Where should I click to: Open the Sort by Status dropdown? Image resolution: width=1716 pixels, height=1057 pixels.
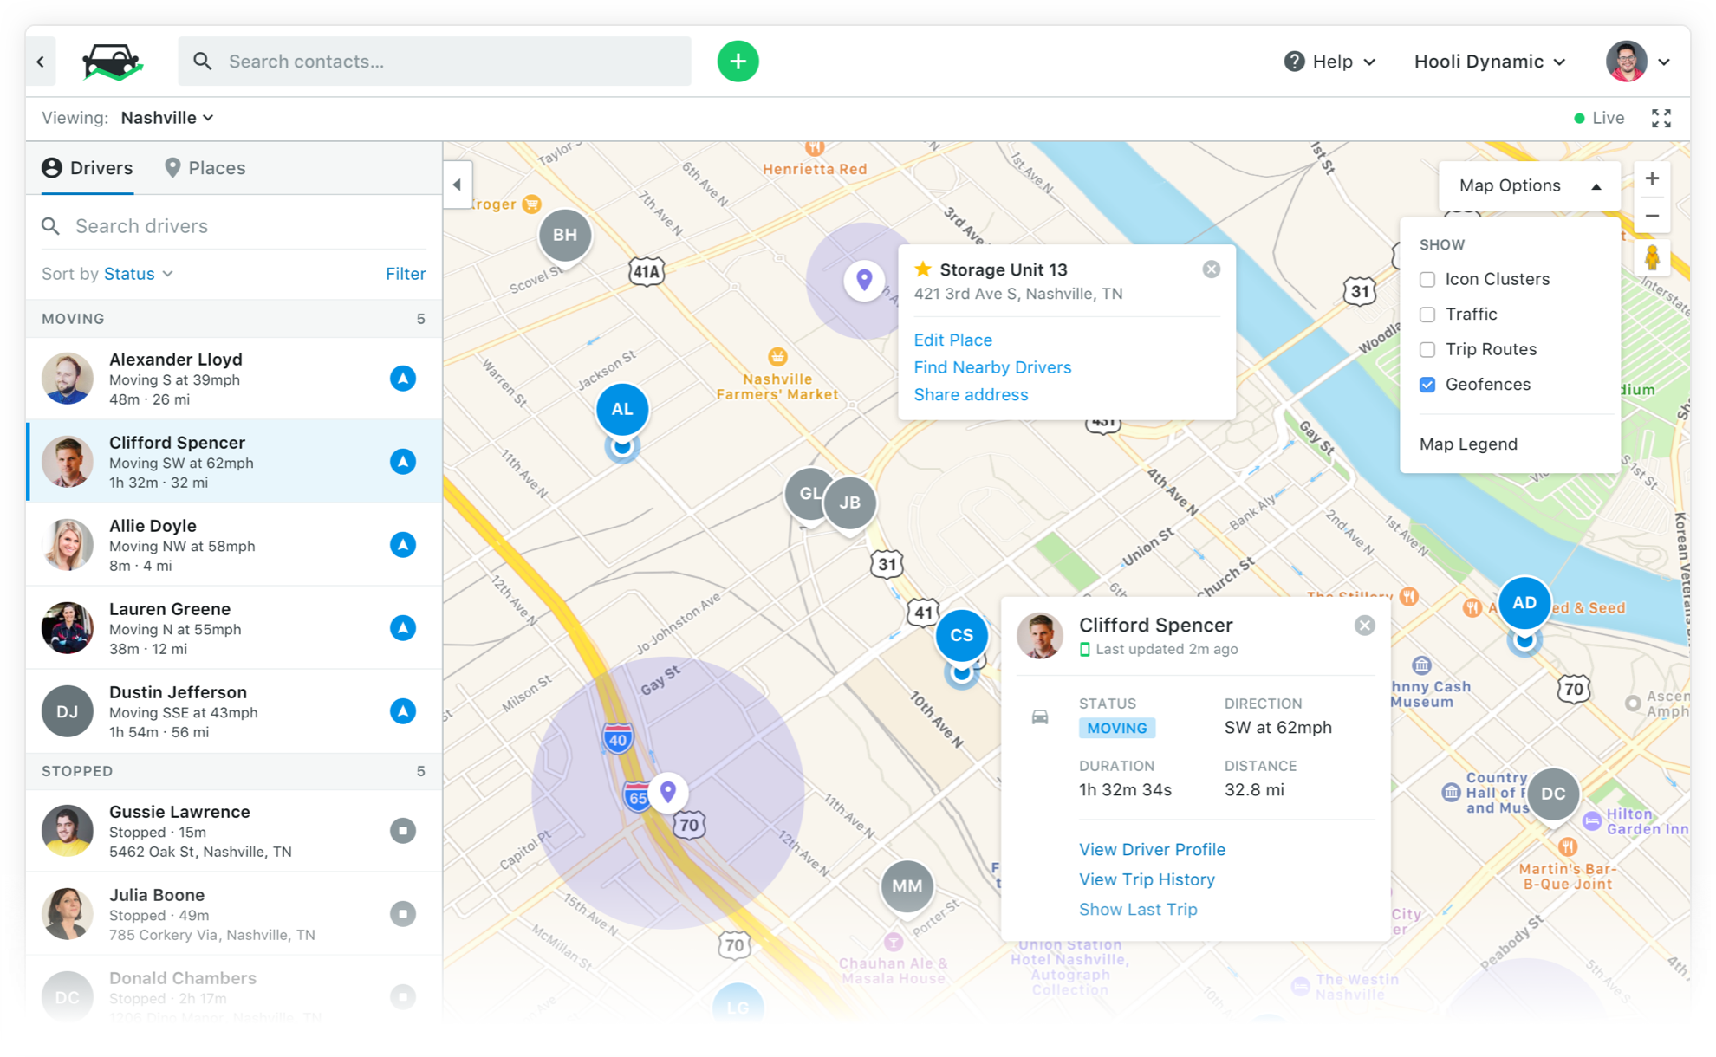click(139, 274)
